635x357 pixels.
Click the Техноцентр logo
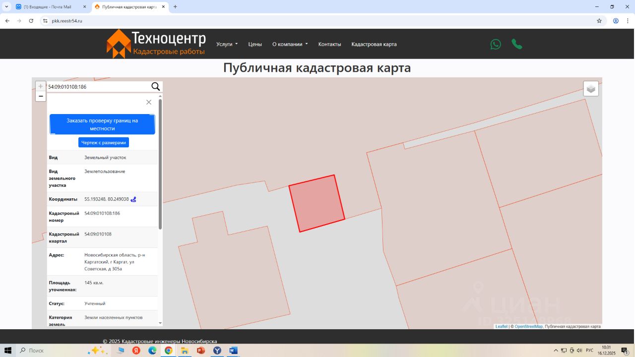(156, 44)
